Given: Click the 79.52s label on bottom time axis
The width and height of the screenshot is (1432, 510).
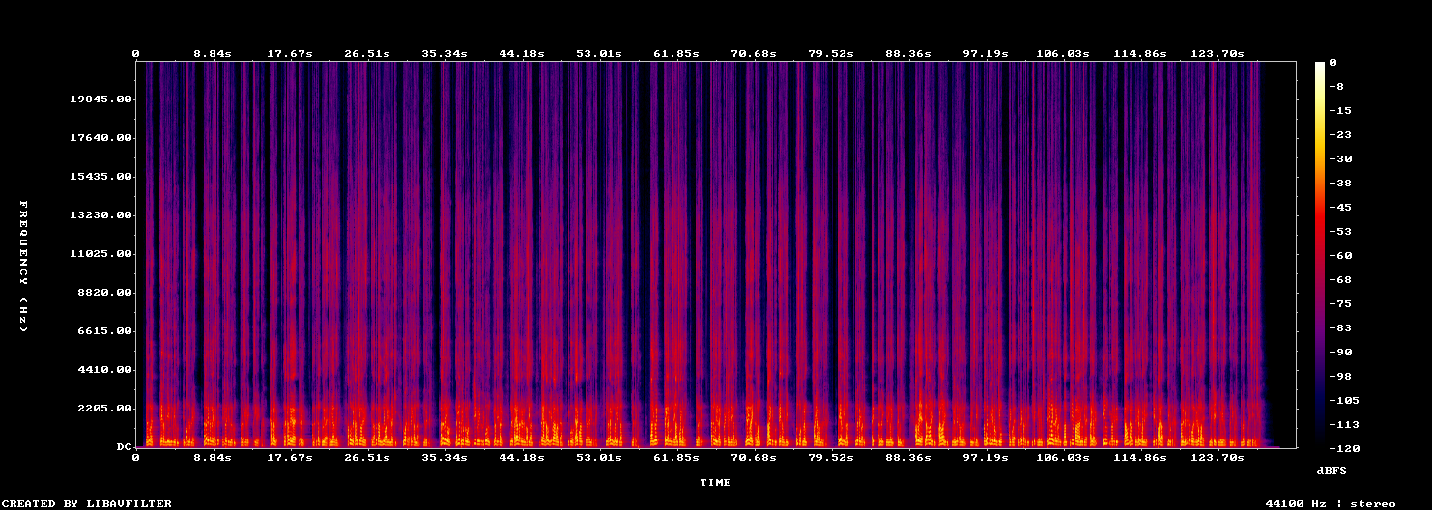Looking at the screenshot, I should (x=831, y=457).
